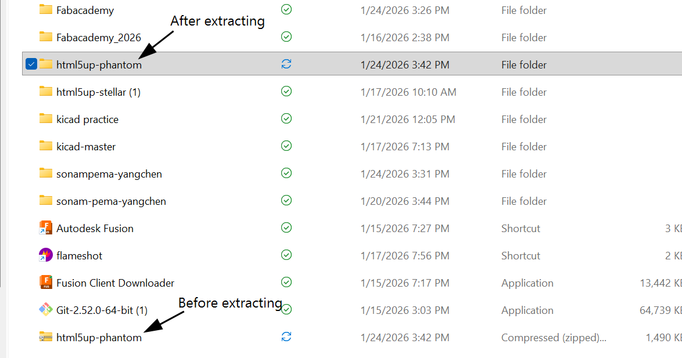The height and width of the screenshot is (358, 682).
Task: Click the flameshot shortcut icon
Action: pyautogui.click(x=46, y=255)
